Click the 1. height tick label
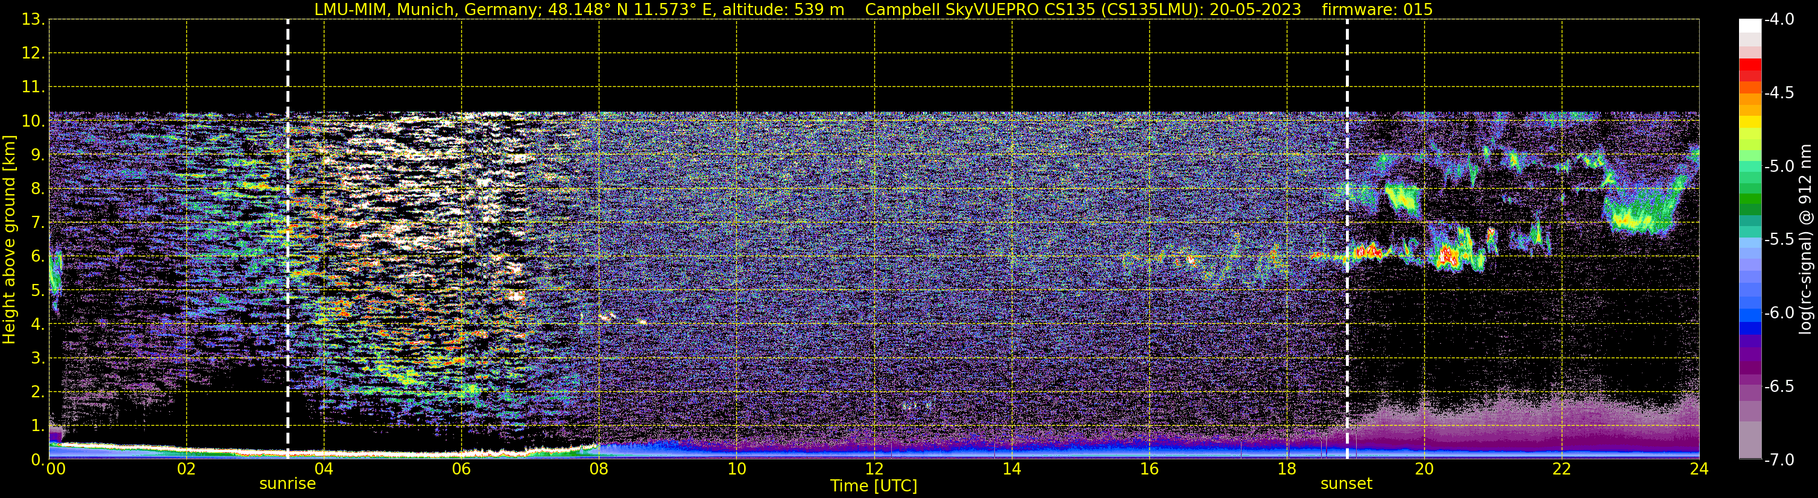Screen dimensions: 1818x498 point(38,425)
